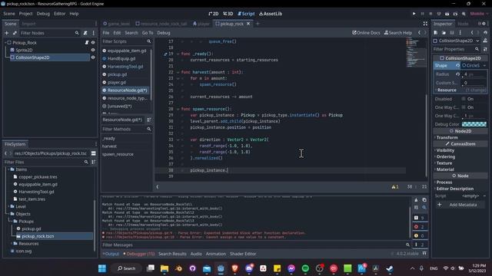Switch to the 3D workspace

(228, 14)
